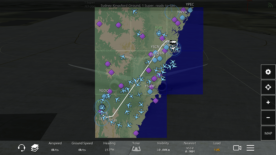The width and height of the screenshot is (276, 155).
Task: Select blue airport marker beside YPEC
Action: [190, 10]
